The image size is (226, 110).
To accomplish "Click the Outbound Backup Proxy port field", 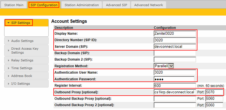I will click(214, 98).
